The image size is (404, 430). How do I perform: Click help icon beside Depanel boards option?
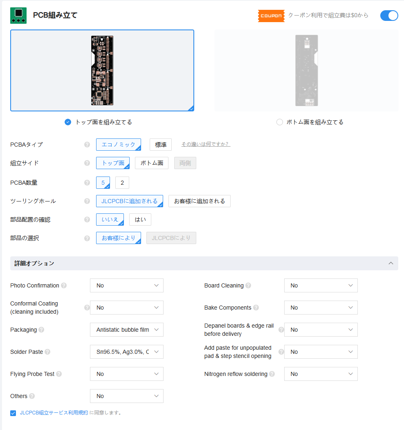click(x=281, y=330)
